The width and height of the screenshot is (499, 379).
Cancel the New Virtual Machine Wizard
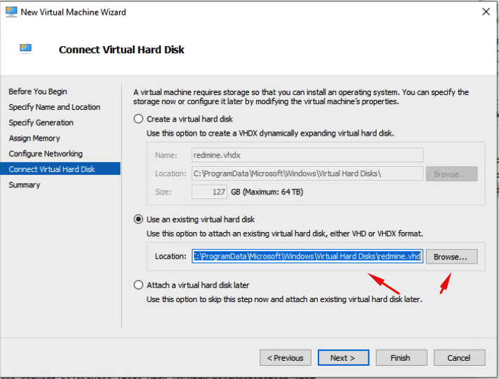click(x=459, y=358)
